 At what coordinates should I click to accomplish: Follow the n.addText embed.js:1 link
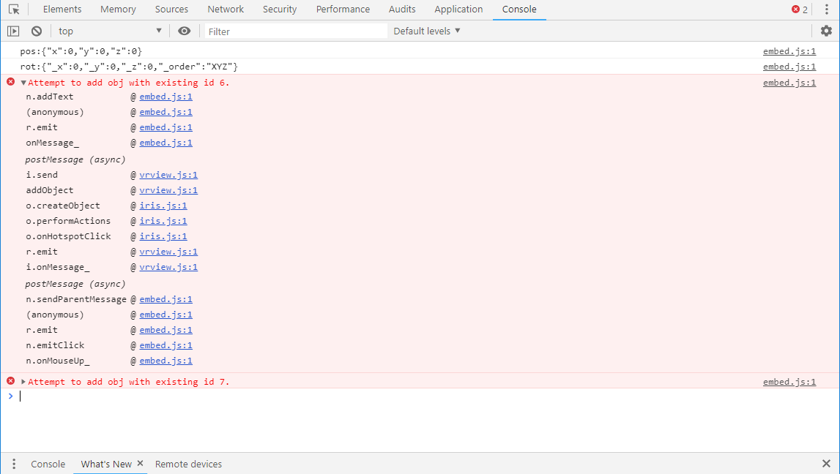click(x=166, y=97)
